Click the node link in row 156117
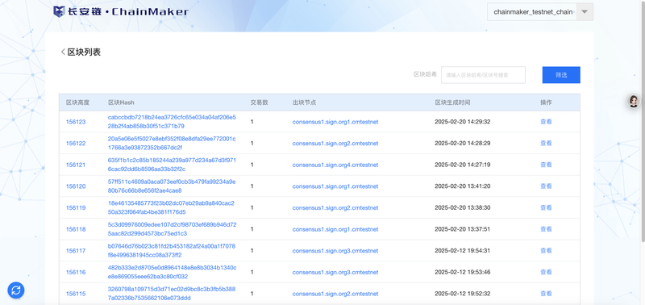Screen dimensions: 645x305 (335, 250)
